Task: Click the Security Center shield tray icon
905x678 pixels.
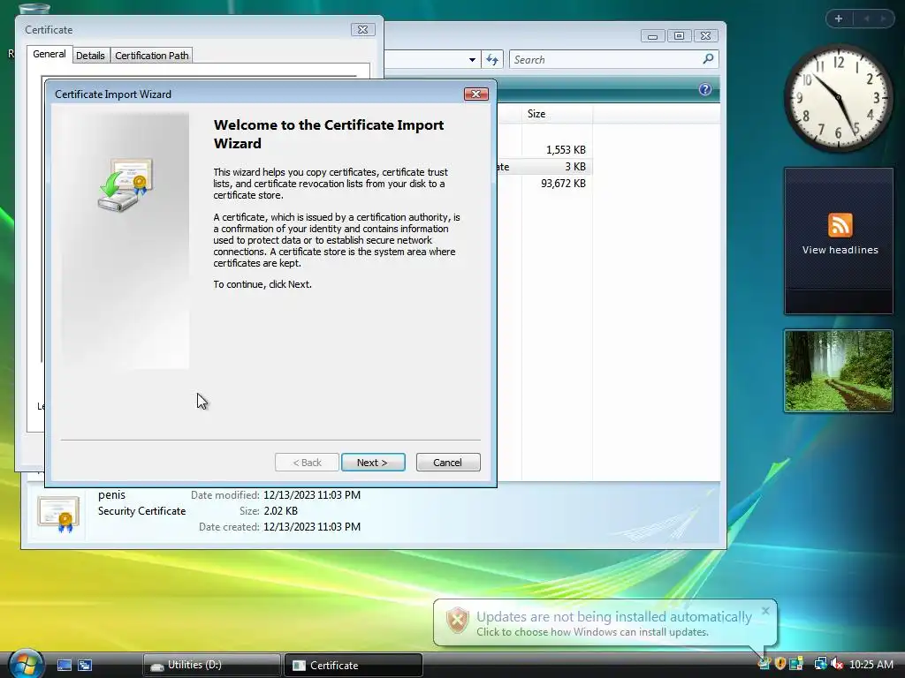Action: click(x=780, y=664)
